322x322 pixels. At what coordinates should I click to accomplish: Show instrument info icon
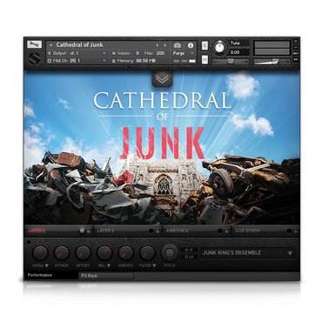pos(191,45)
